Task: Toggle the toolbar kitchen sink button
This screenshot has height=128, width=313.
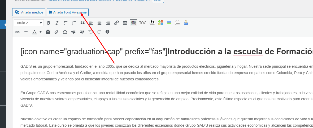Action: pyautogui.click(x=133, y=23)
